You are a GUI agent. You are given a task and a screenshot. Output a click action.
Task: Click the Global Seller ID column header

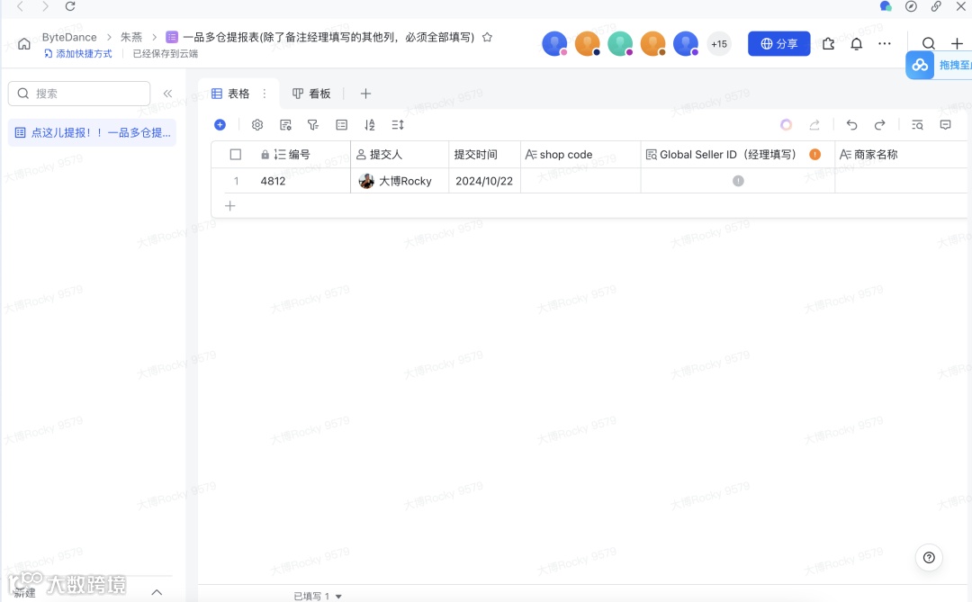(738, 155)
